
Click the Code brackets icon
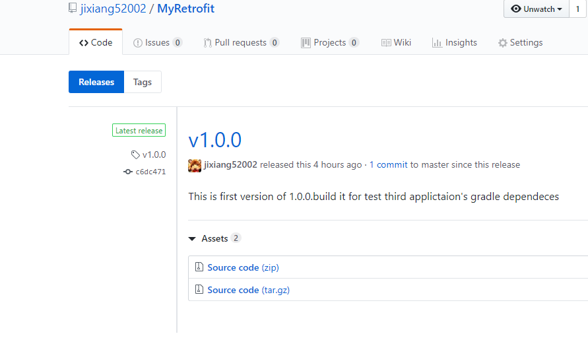(84, 43)
